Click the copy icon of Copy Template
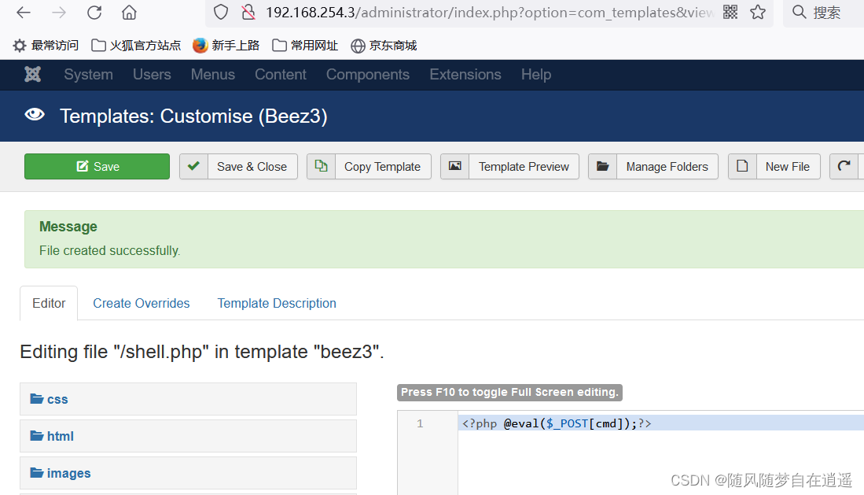 322,166
